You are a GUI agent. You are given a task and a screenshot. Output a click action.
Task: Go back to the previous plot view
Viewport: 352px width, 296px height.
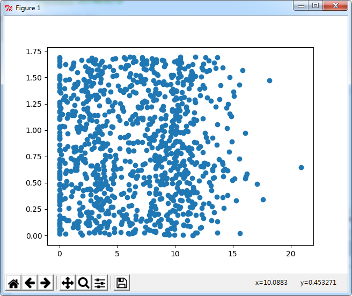(30, 283)
